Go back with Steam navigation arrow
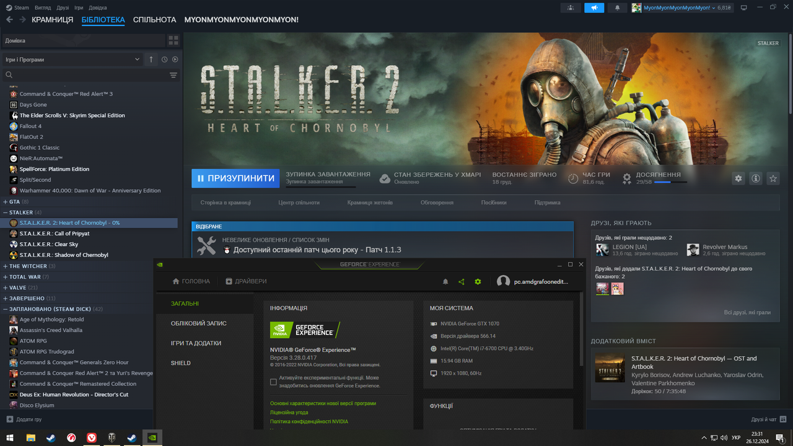This screenshot has width=793, height=446. 9,20
